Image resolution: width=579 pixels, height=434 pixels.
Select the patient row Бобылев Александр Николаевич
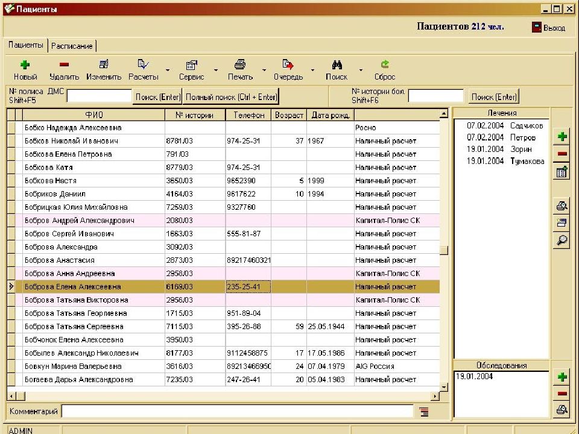pos(223,353)
